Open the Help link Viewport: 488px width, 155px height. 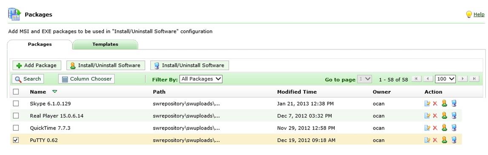479,14
